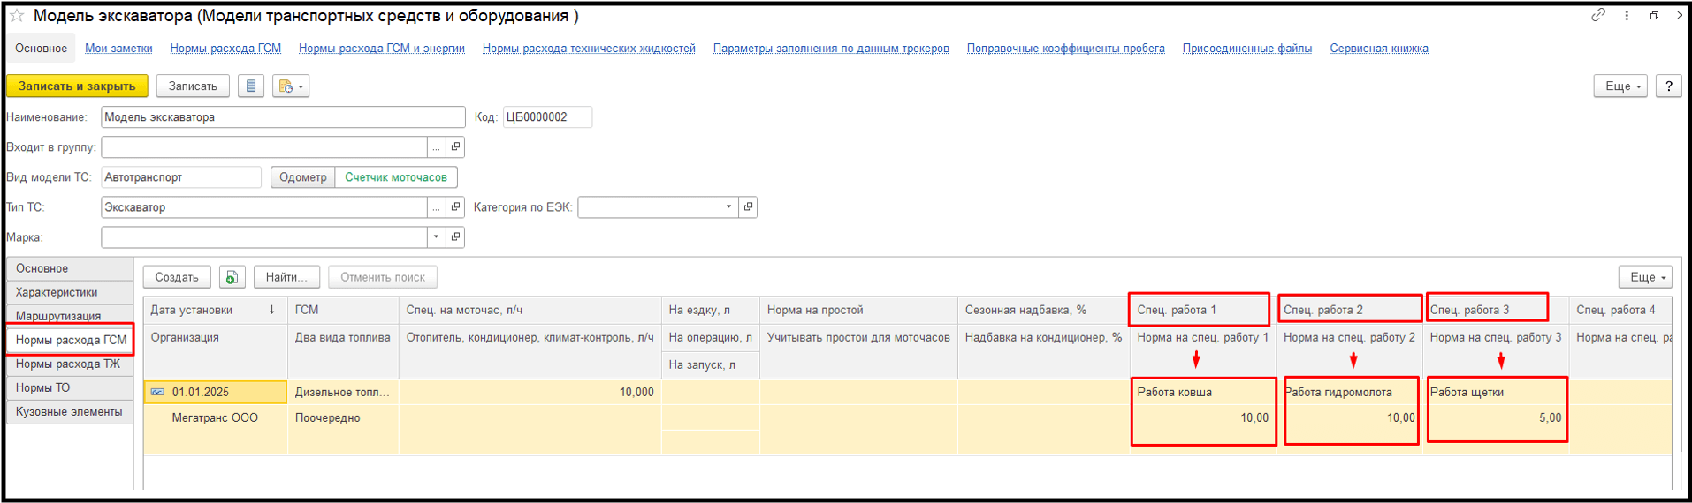This screenshot has height=503, width=1692.
Task: Click the Наименование input field
Action: pyautogui.click(x=283, y=117)
